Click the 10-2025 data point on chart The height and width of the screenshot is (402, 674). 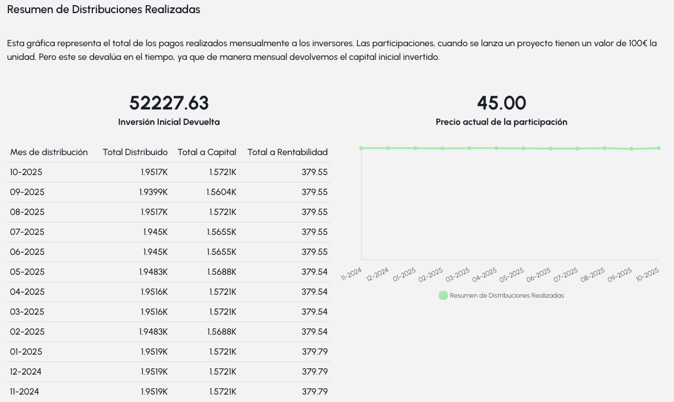pyautogui.click(x=659, y=148)
